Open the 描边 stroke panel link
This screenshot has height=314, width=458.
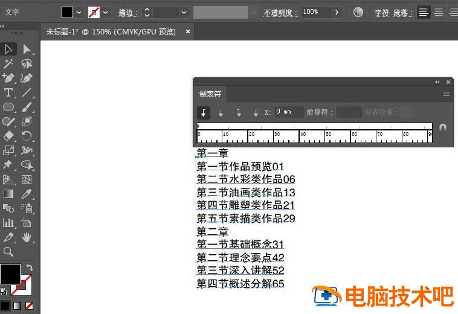126,13
